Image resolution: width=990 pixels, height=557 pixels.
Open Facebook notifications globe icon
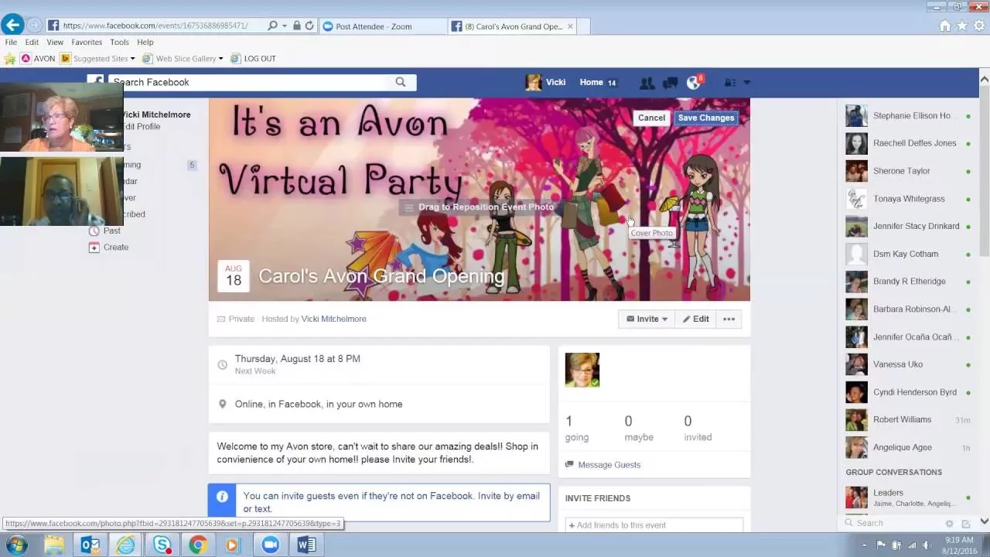click(x=693, y=83)
